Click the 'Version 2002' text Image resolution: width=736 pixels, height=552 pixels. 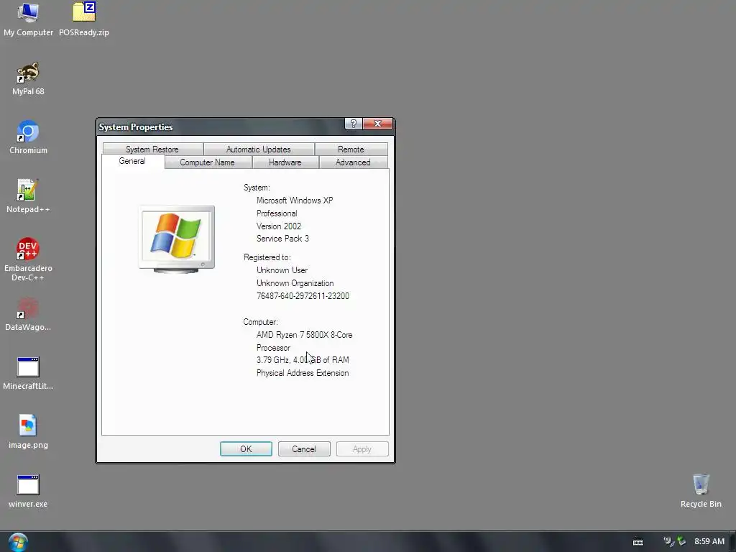tap(279, 226)
